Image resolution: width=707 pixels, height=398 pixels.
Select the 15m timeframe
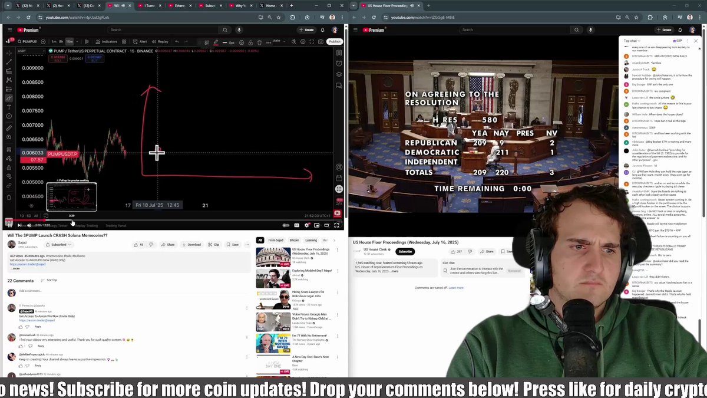click(x=69, y=42)
